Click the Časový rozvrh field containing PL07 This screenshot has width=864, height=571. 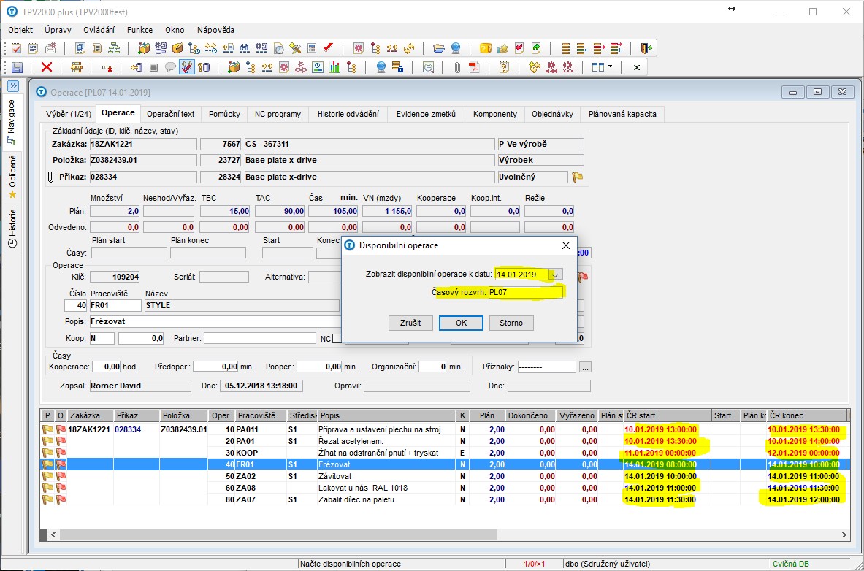click(526, 292)
